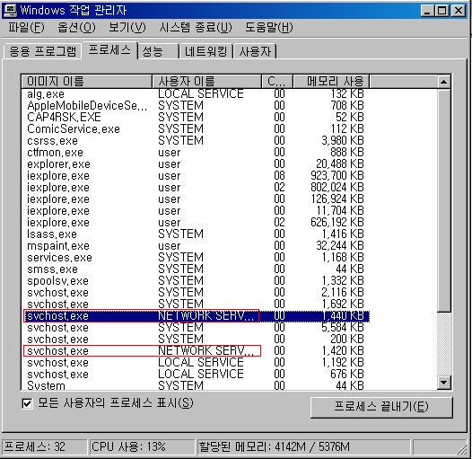Select iexplore.exe using 11,704 KB
The width and height of the screenshot is (472, 459).
tap(196, 211)
